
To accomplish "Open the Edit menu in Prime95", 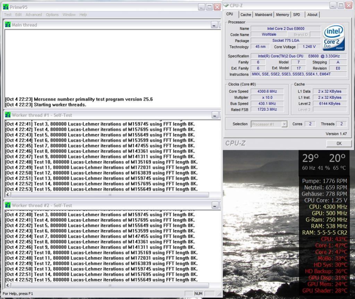I will pyautogui.click(x=18, y=15).
